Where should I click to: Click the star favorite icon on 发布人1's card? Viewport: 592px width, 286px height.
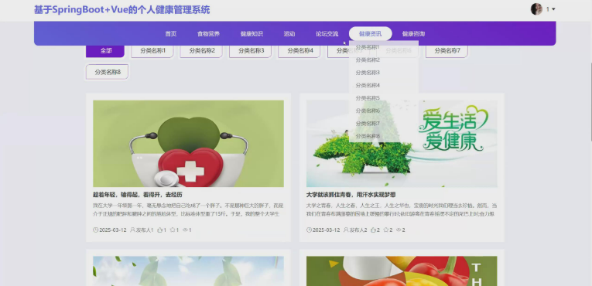click(x=173, y=230)
